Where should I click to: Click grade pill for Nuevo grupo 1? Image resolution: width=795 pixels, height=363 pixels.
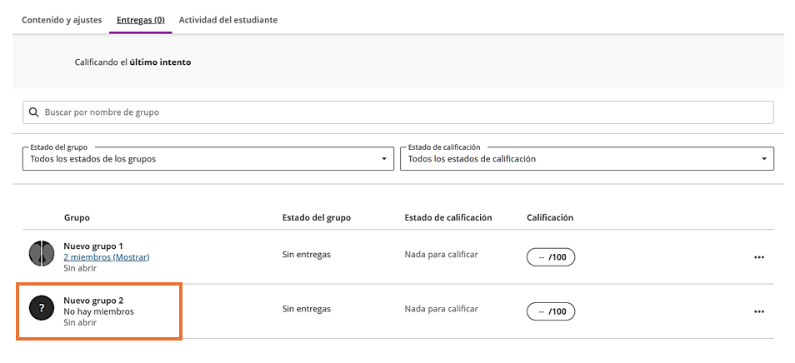[551, 257]
